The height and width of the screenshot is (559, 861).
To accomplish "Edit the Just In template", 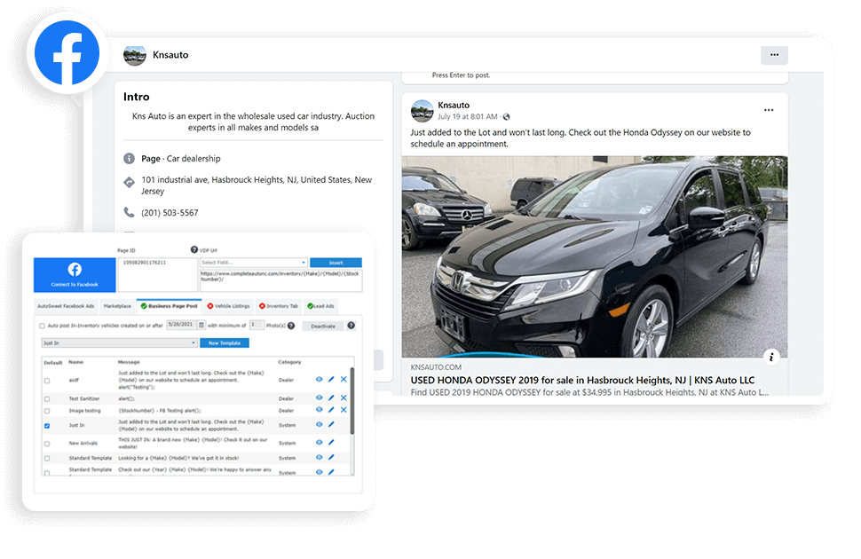I will point(331,424).
